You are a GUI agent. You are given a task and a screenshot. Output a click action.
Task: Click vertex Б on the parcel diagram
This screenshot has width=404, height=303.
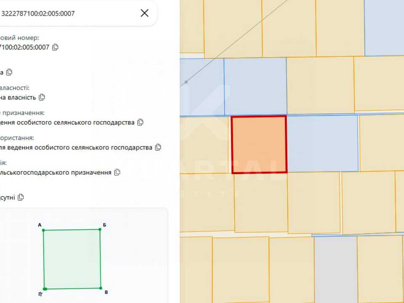tap(100, 229)
